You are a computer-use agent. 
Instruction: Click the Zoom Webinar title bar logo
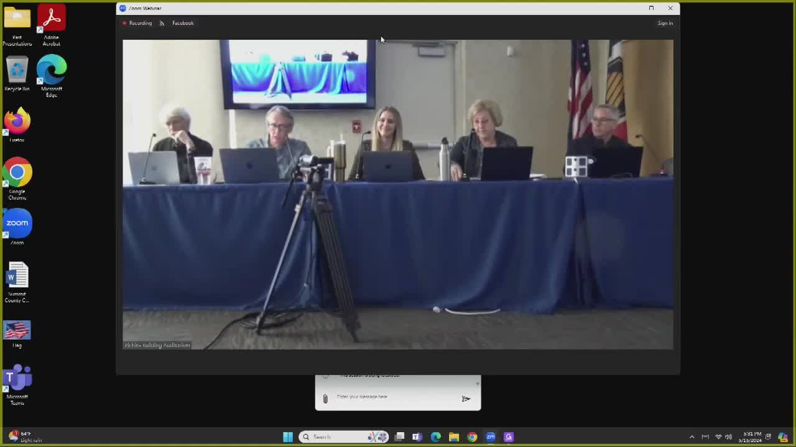click(x=124, y=8)
